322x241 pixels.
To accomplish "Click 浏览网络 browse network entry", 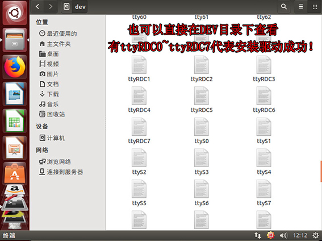I will click(x=55, y=161).
